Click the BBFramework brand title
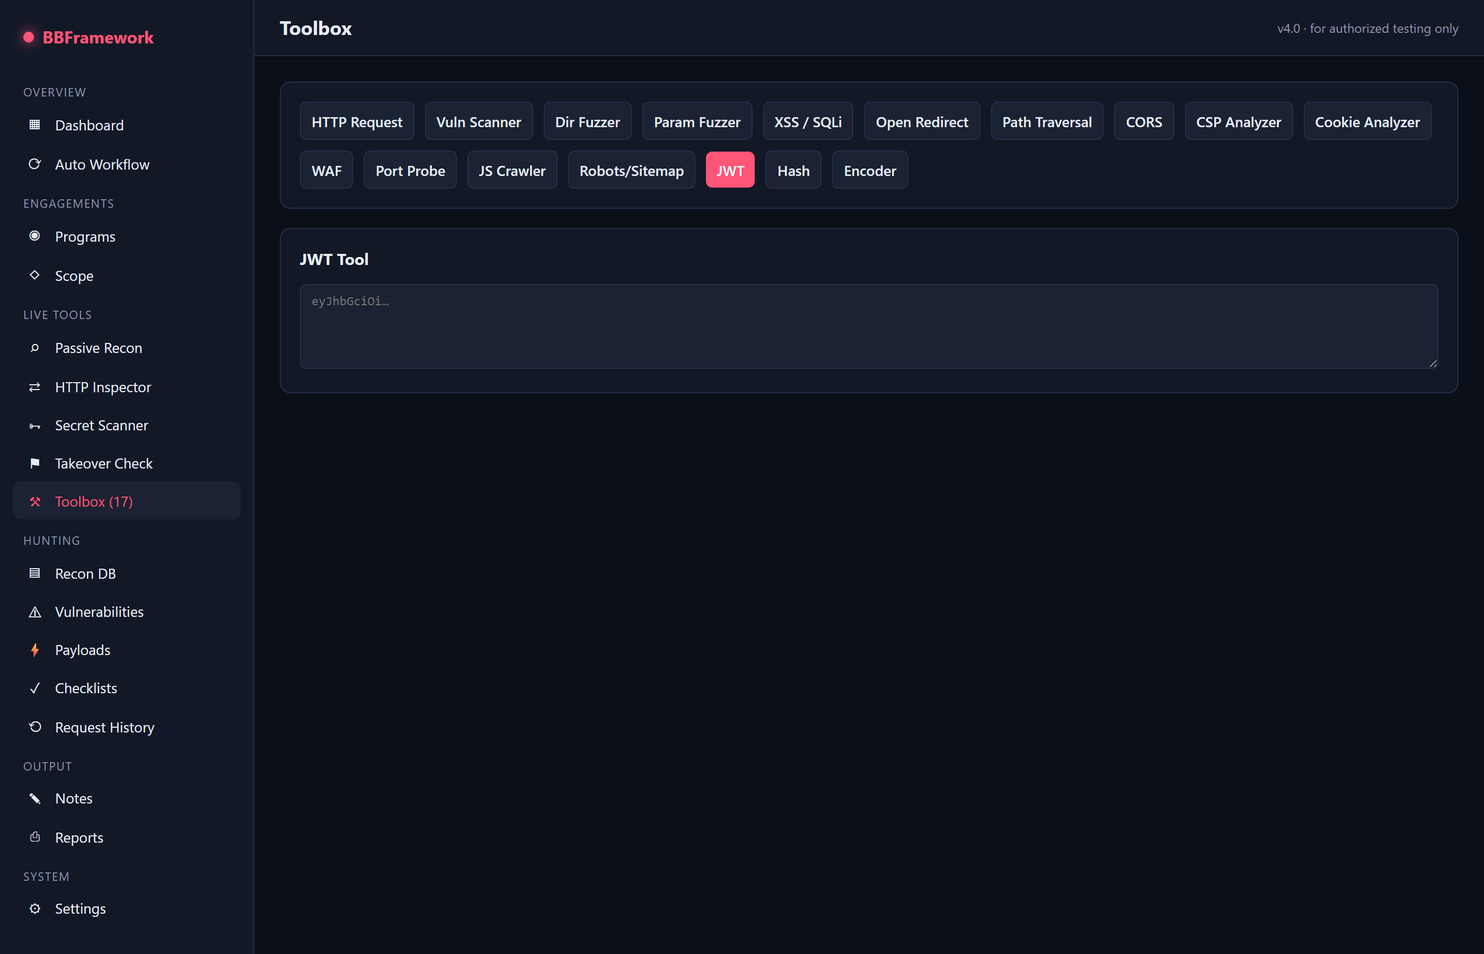Image resolution: width=1484 pixels, height=954 pixels. point(98,37)
